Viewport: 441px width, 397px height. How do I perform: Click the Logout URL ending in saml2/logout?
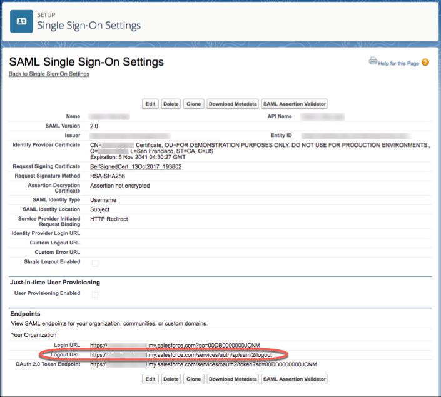pos(181,355)
